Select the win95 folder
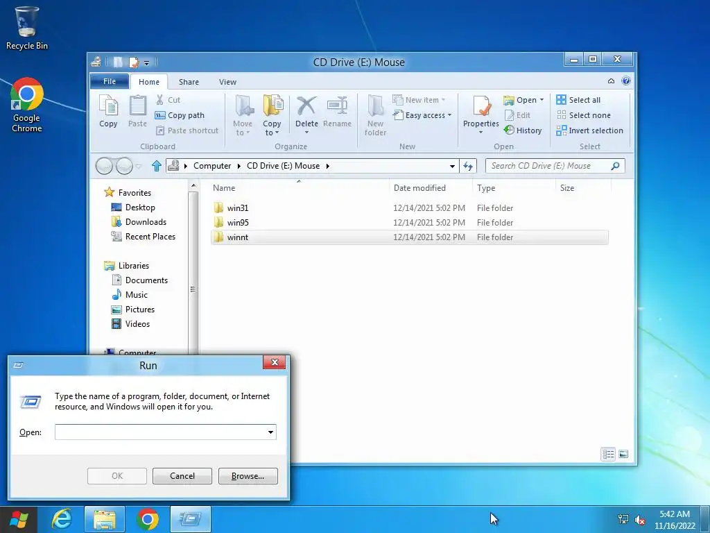This screenshot has width=710, height=533. 409,223
